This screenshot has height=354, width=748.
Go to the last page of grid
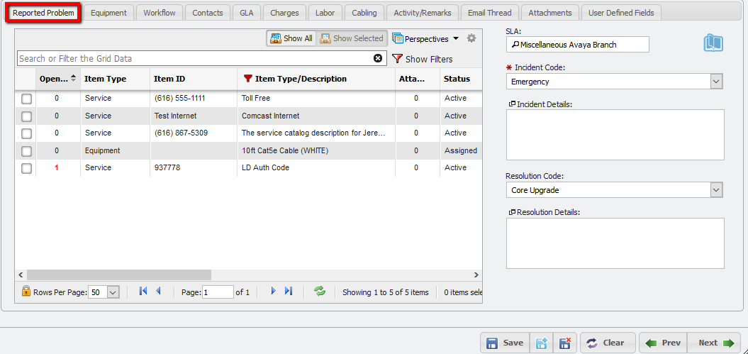[289, 292]
